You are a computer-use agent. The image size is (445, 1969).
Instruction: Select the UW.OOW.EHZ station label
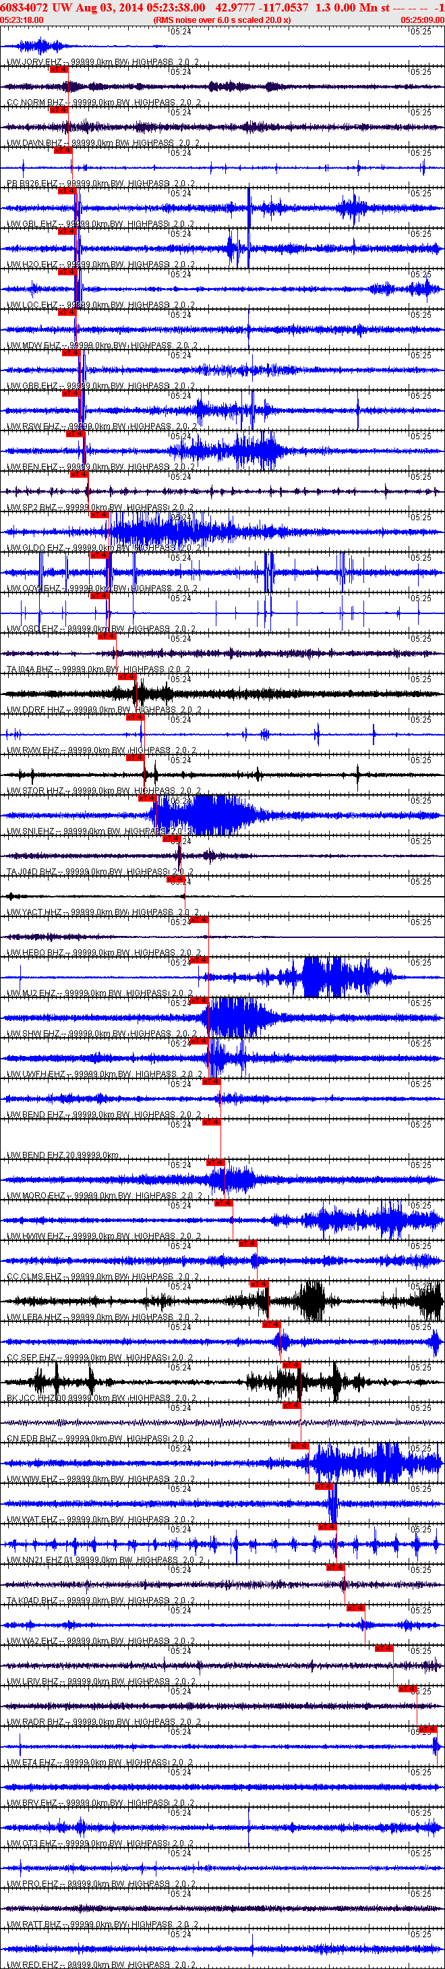click(x=34, y=588)
